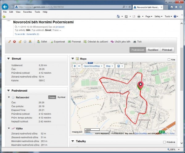Close the Novoroční běh browser tab
This screenshot has width=185, height=153.
(x=161, y=7)
